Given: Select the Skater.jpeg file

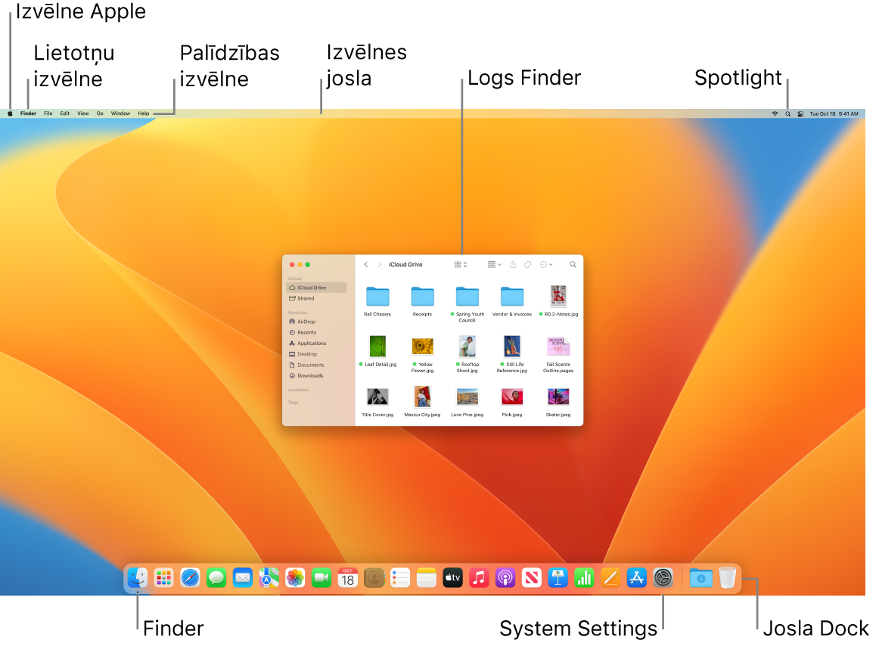Looking at the screenshot, I should pyautogui.click(x=558, y=397).
